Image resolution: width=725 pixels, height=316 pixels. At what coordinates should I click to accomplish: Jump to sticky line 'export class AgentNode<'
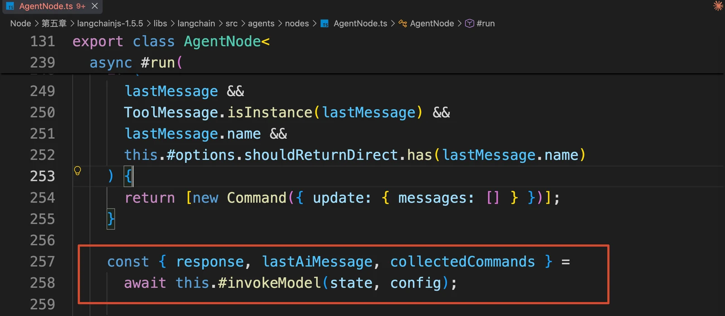pyautogui.click(x=171, y=42)
